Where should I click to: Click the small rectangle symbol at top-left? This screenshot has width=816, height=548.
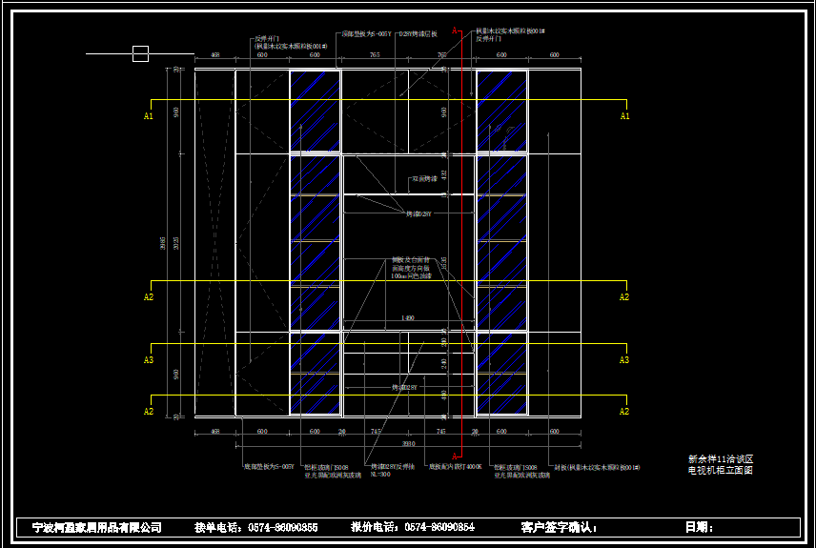pyautogui.click(x=140, y=54)
